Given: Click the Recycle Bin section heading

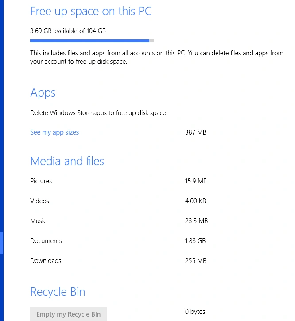Looking at the screenshot, I should [58, 292].
